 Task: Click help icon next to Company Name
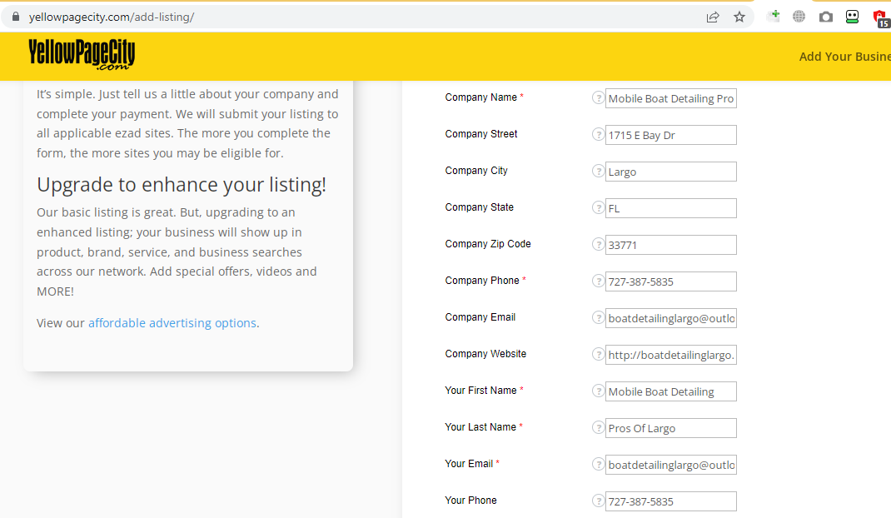pyautogui.click(x=597, y=98)
